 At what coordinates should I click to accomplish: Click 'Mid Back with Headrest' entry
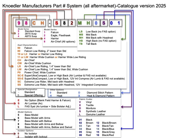[x=96, y=38]
